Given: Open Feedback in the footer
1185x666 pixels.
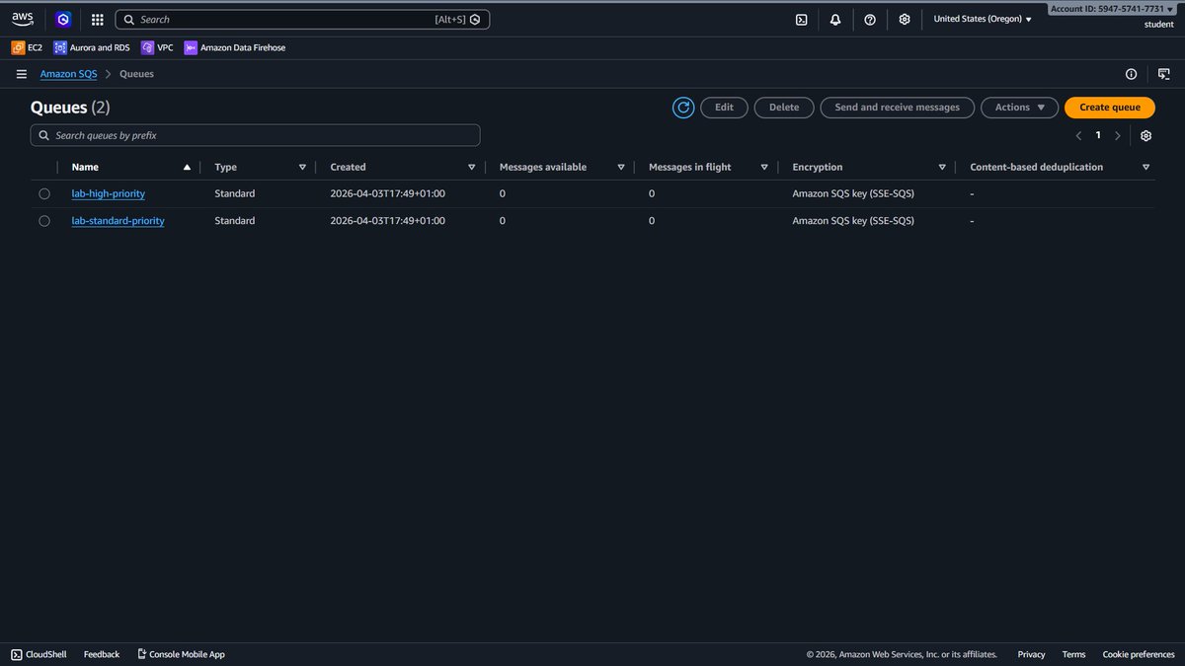Looking at the screenshot, I should coord(102,654).
